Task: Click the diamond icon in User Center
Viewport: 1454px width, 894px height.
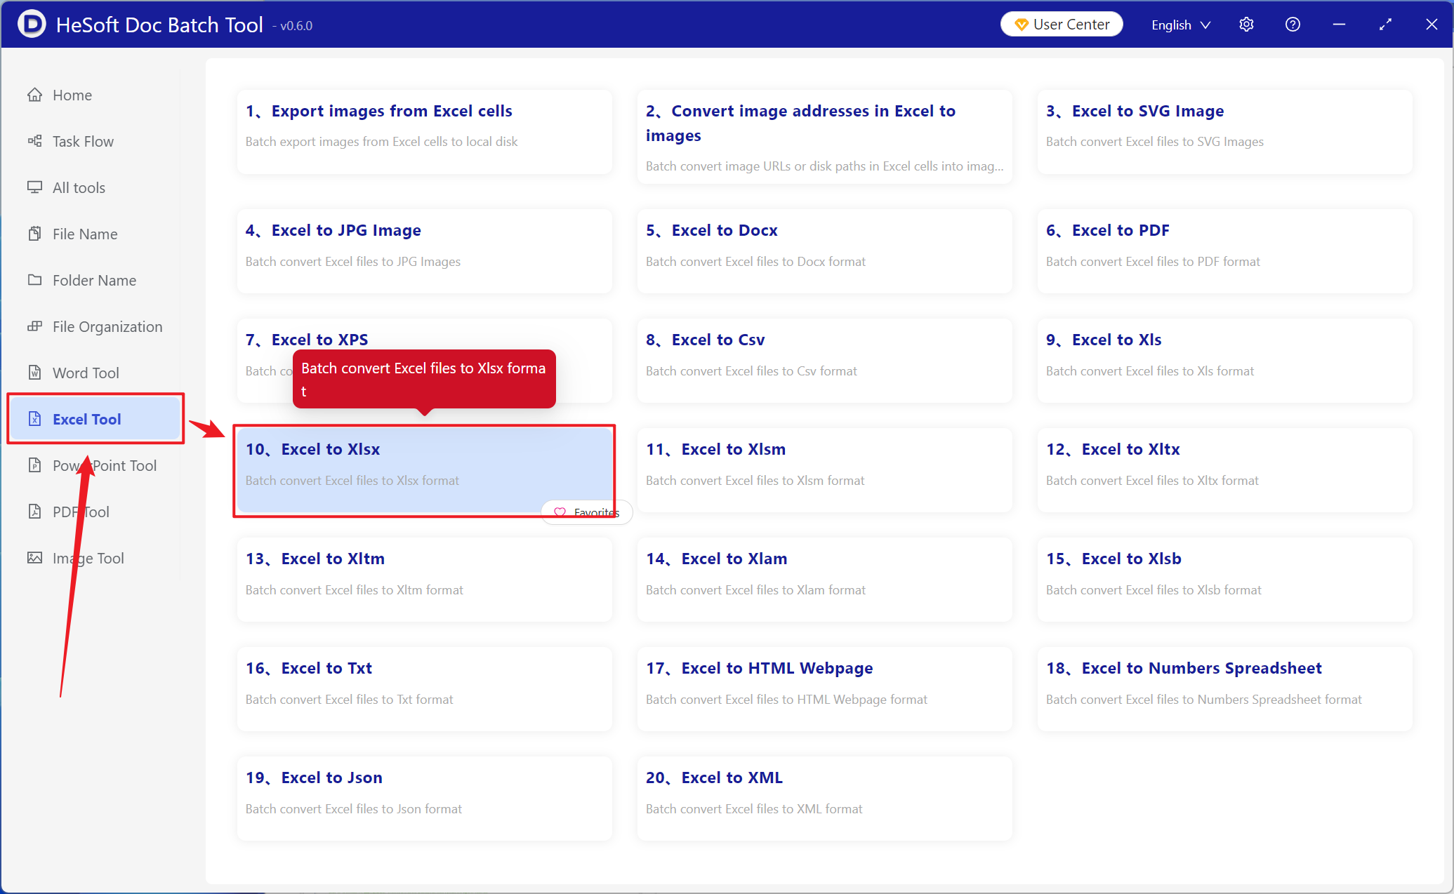Action: (1022, 25)
